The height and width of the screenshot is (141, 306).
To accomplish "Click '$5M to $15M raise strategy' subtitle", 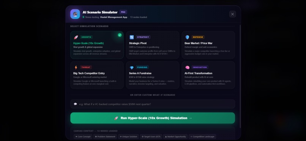I will point(142,77).
